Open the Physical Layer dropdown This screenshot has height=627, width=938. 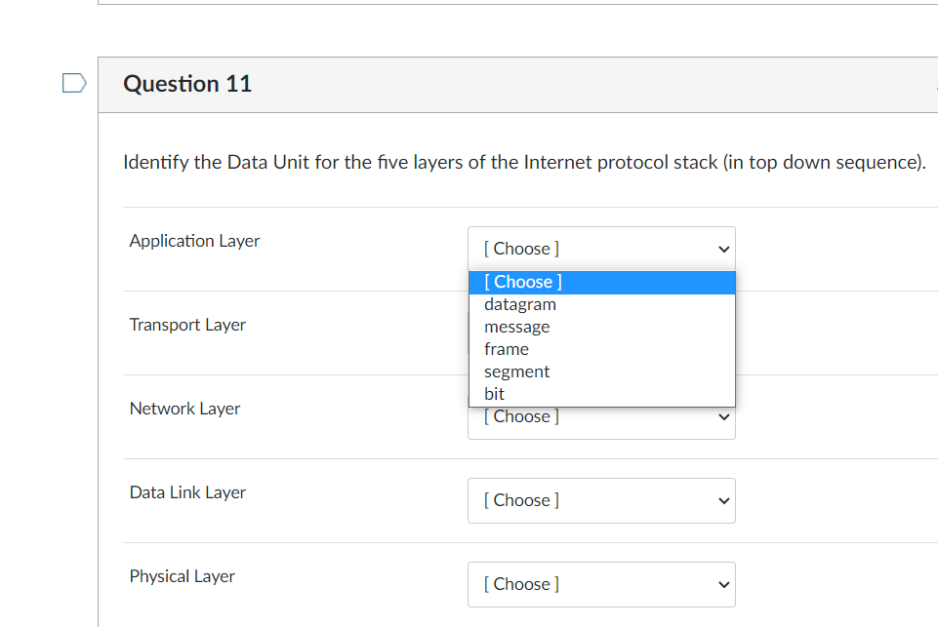[601, 584]
